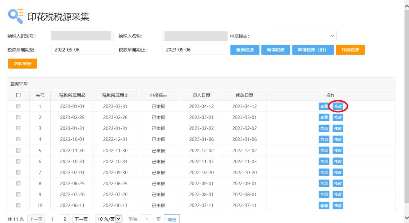
Task: Click 修改 for the 2022-10-01 record
Action: [338, 139]
